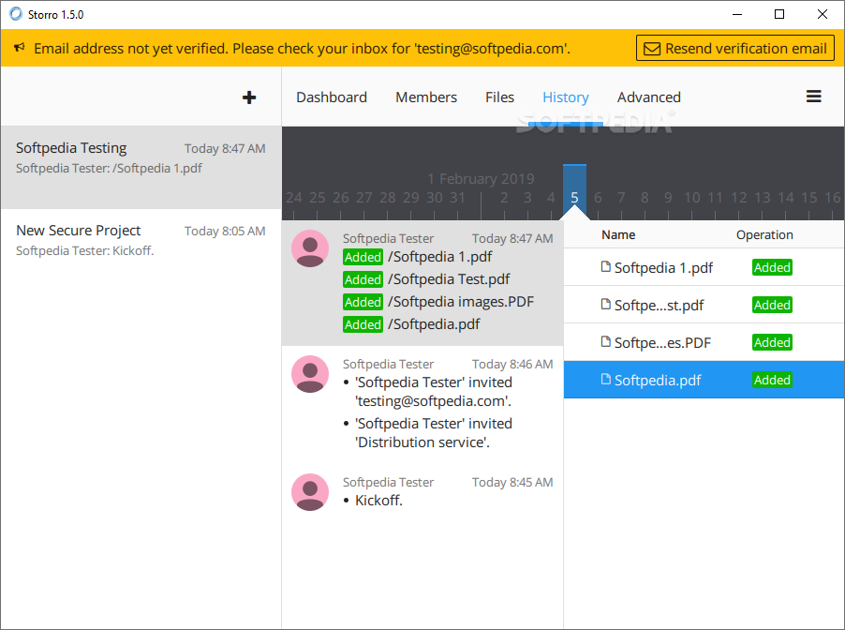845x630 pixels.
Task: Click the Today 8:46 AM timestamp
Action: click(x=512, y=364)
